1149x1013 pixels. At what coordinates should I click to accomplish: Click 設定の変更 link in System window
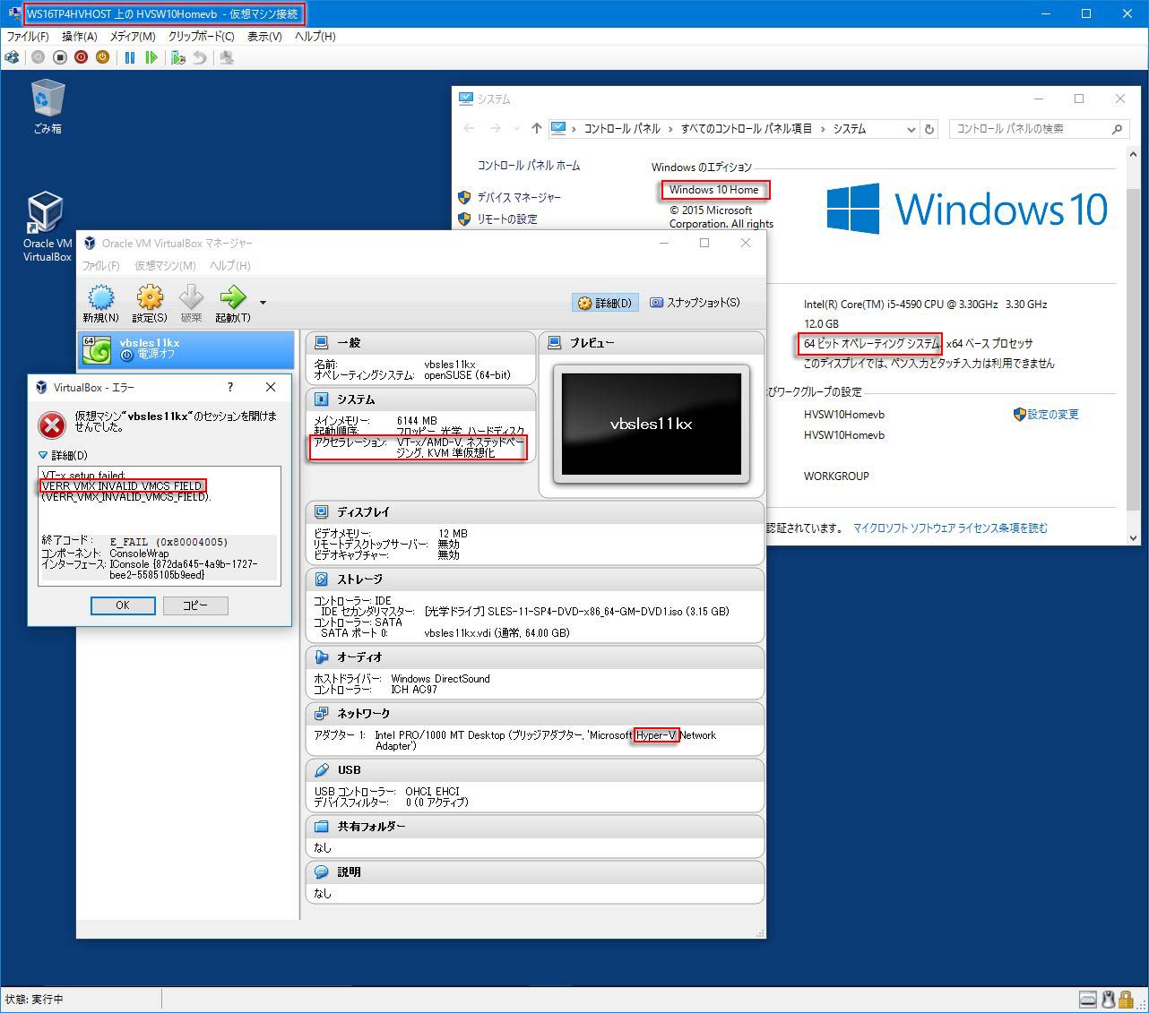coord(1053,415)
